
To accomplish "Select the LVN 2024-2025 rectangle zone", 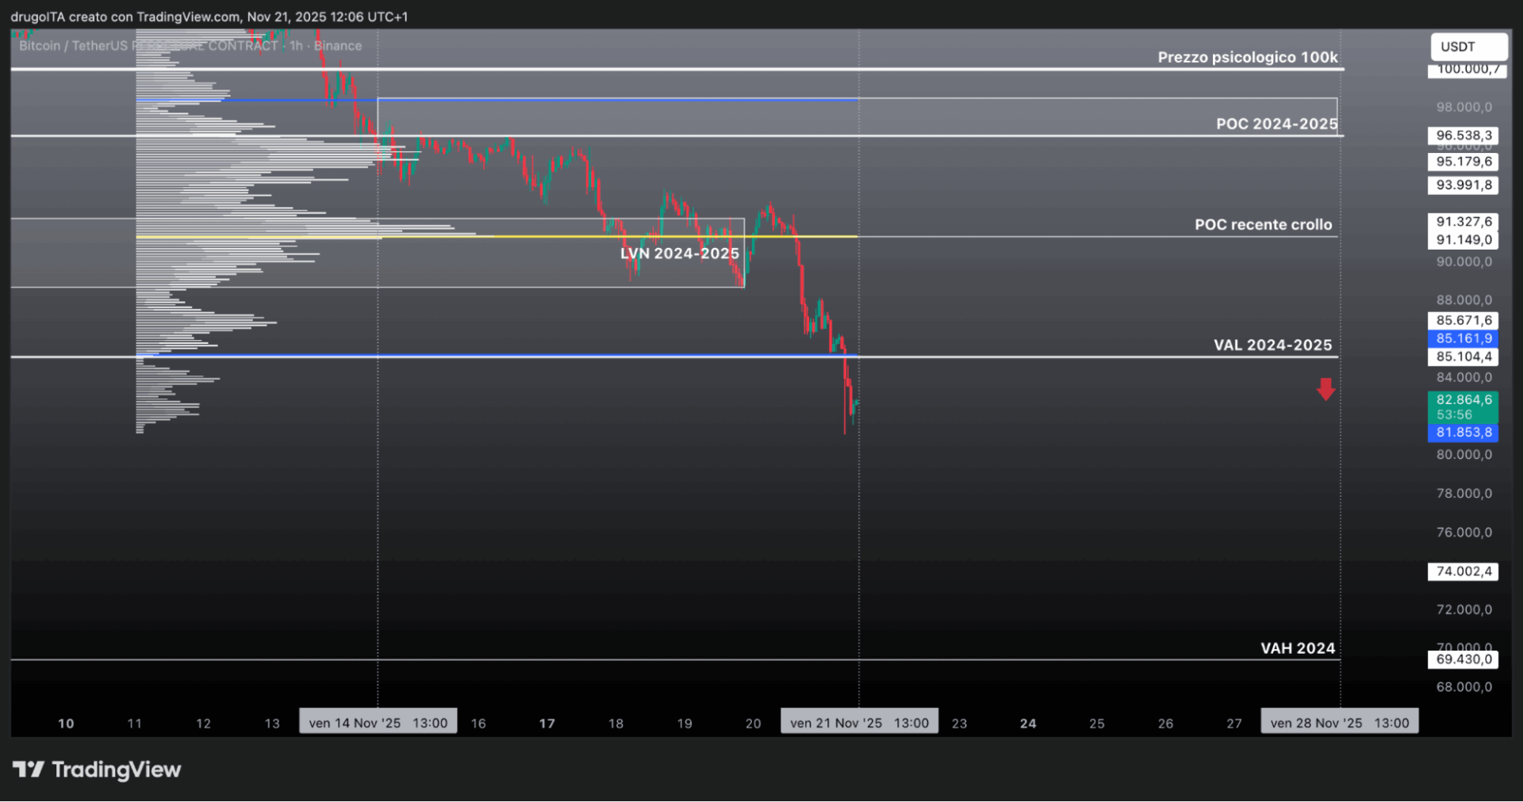I will [x=679, y=254].
